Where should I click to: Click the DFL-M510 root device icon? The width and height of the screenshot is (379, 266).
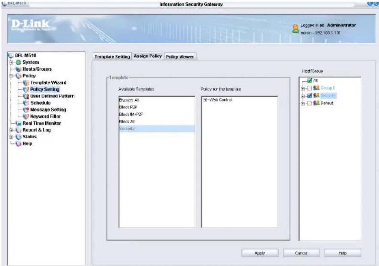11,56
